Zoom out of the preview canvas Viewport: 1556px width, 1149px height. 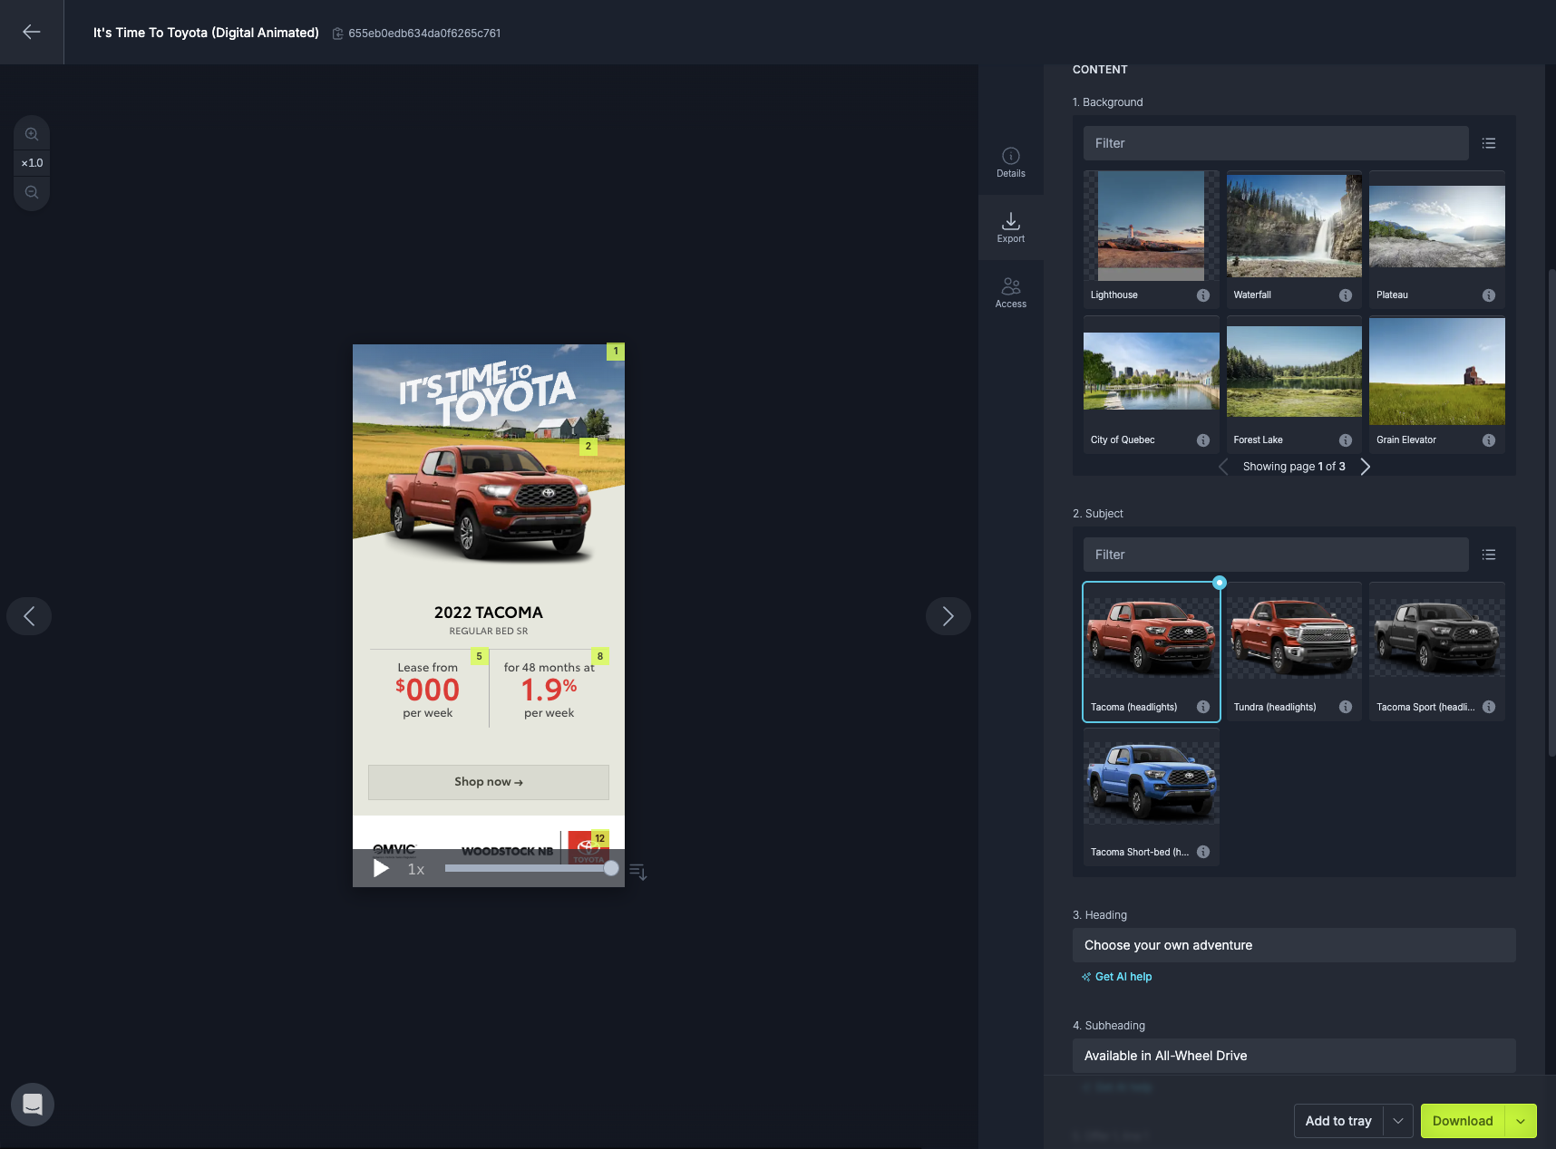tap(32, 192)
